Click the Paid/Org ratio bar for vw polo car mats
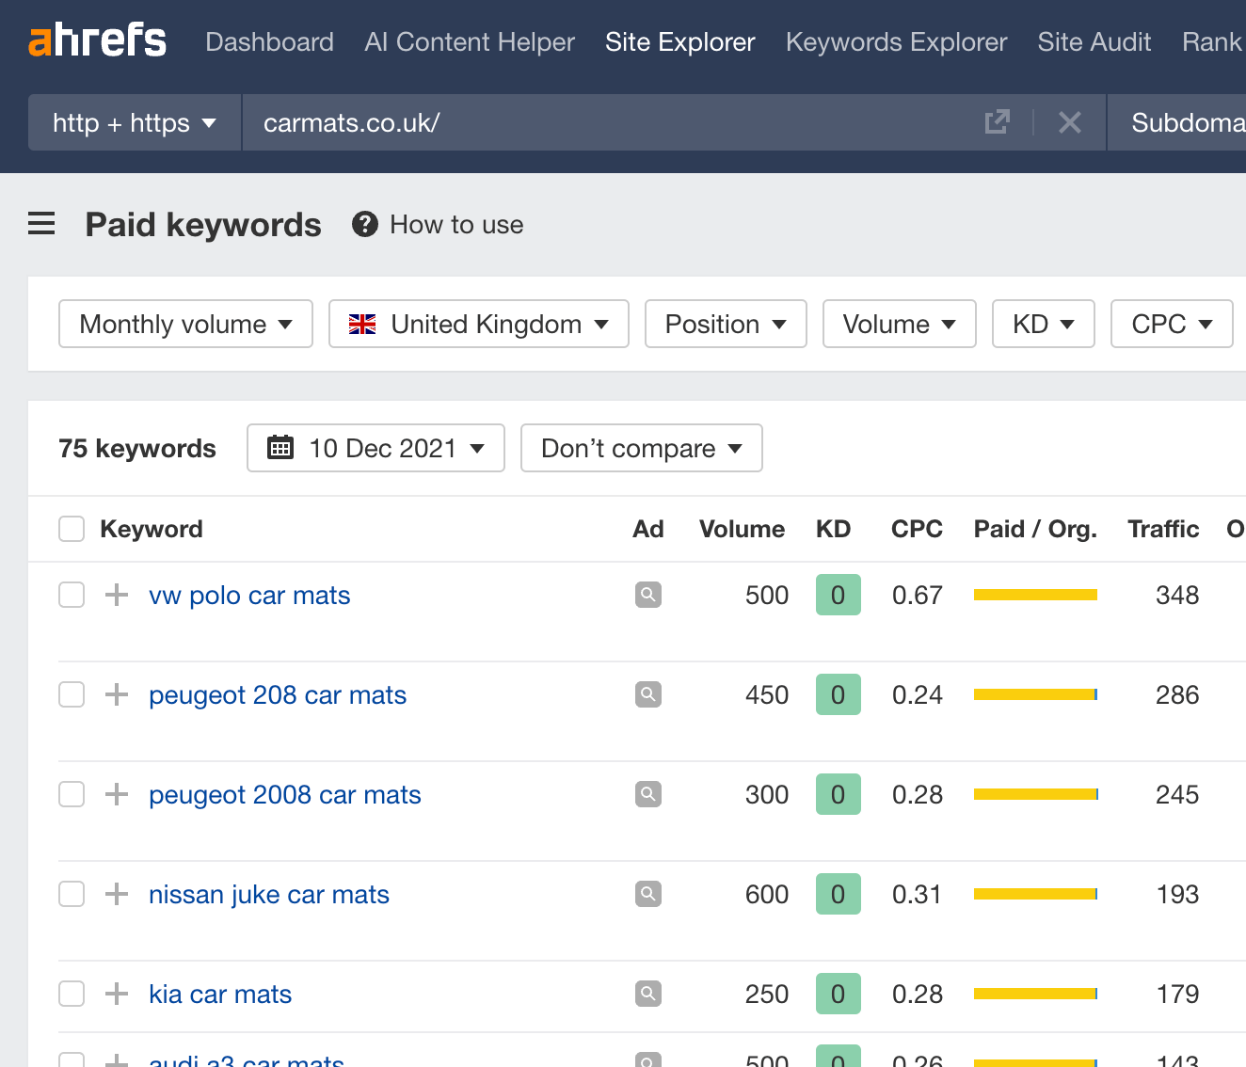The width and height of the screenshot is (1246, 1067). 1035,595
